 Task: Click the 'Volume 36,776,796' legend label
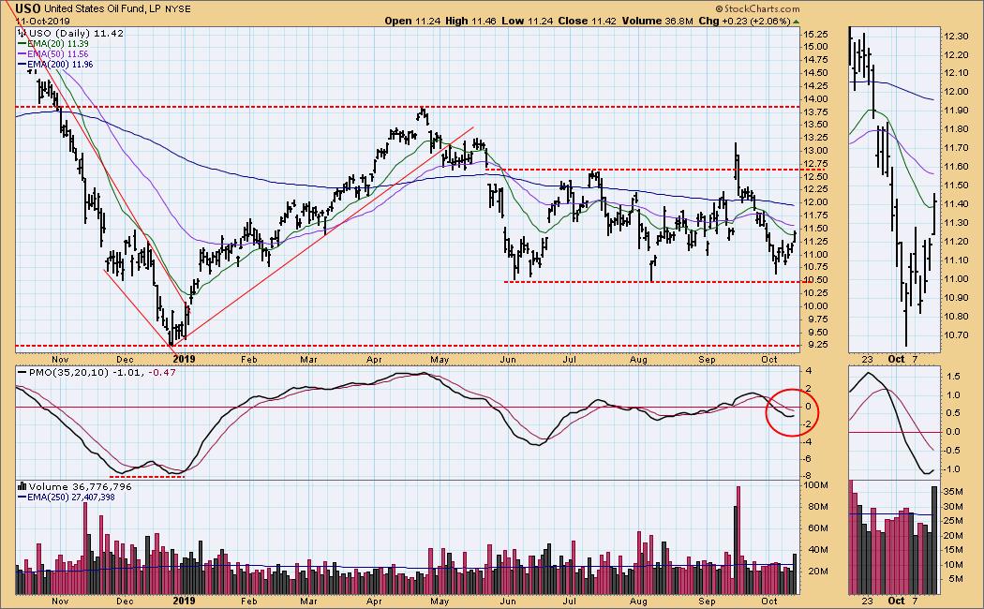tap(80, 486)
